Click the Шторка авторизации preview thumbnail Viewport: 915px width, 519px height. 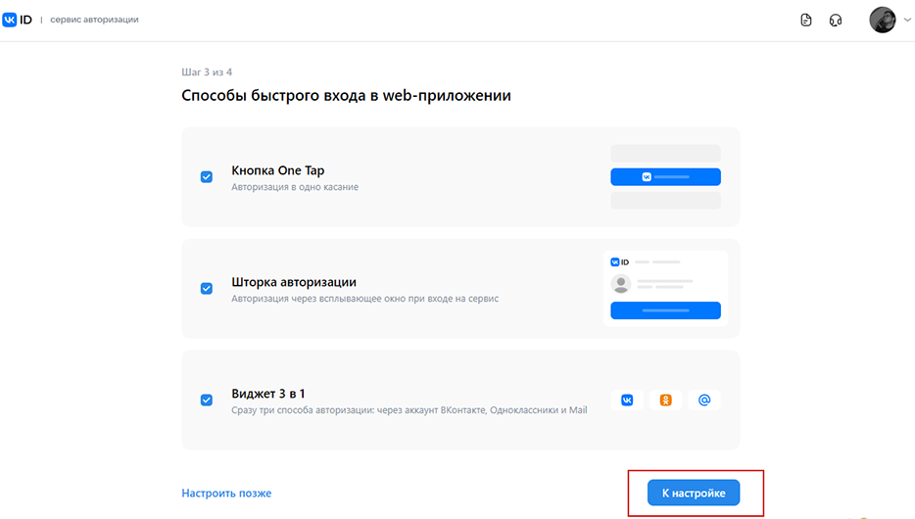point(665,289)
